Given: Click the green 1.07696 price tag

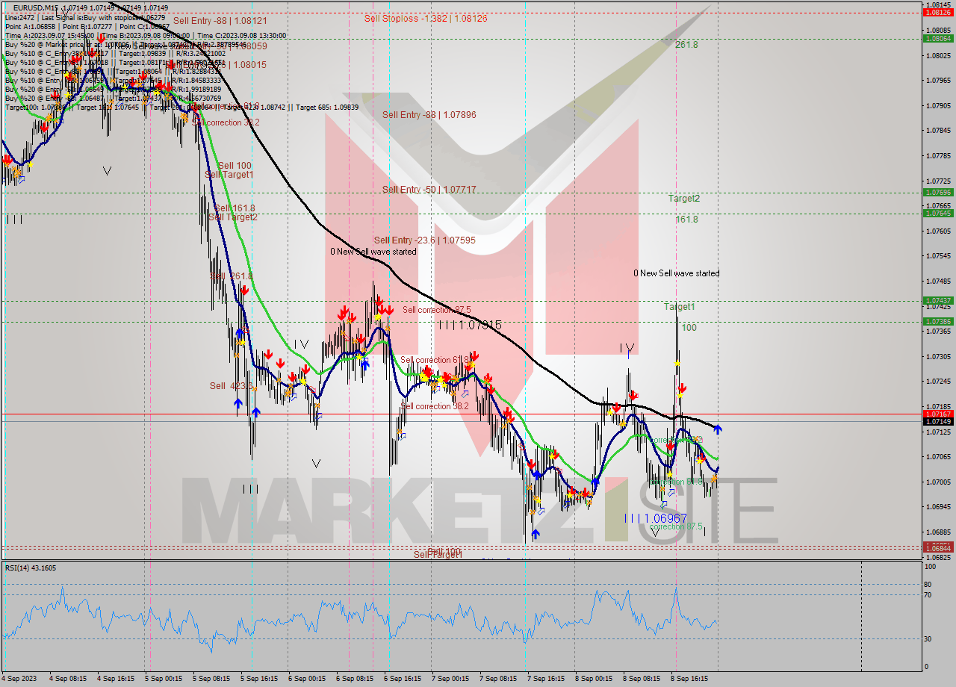Looking at the screenshot, I should 937,192.
